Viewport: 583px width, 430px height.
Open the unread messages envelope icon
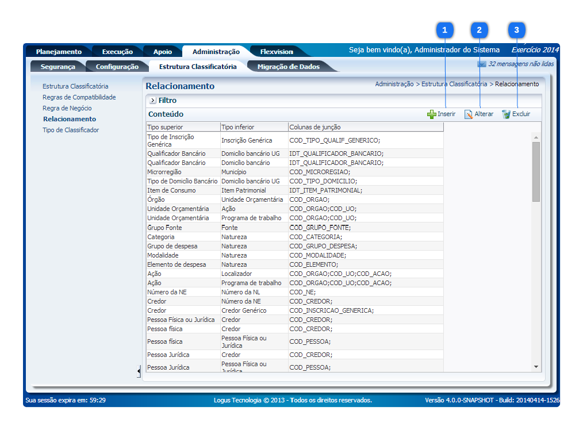(x=482, y=64)
